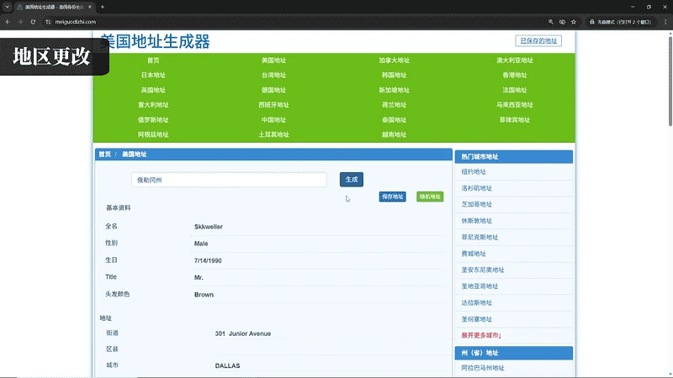Image resolution: width=673 pixels, height=378 pixels.
Task: Go to 首页 in green navigation
Action: pyautogui.click(x=153, y=60)
